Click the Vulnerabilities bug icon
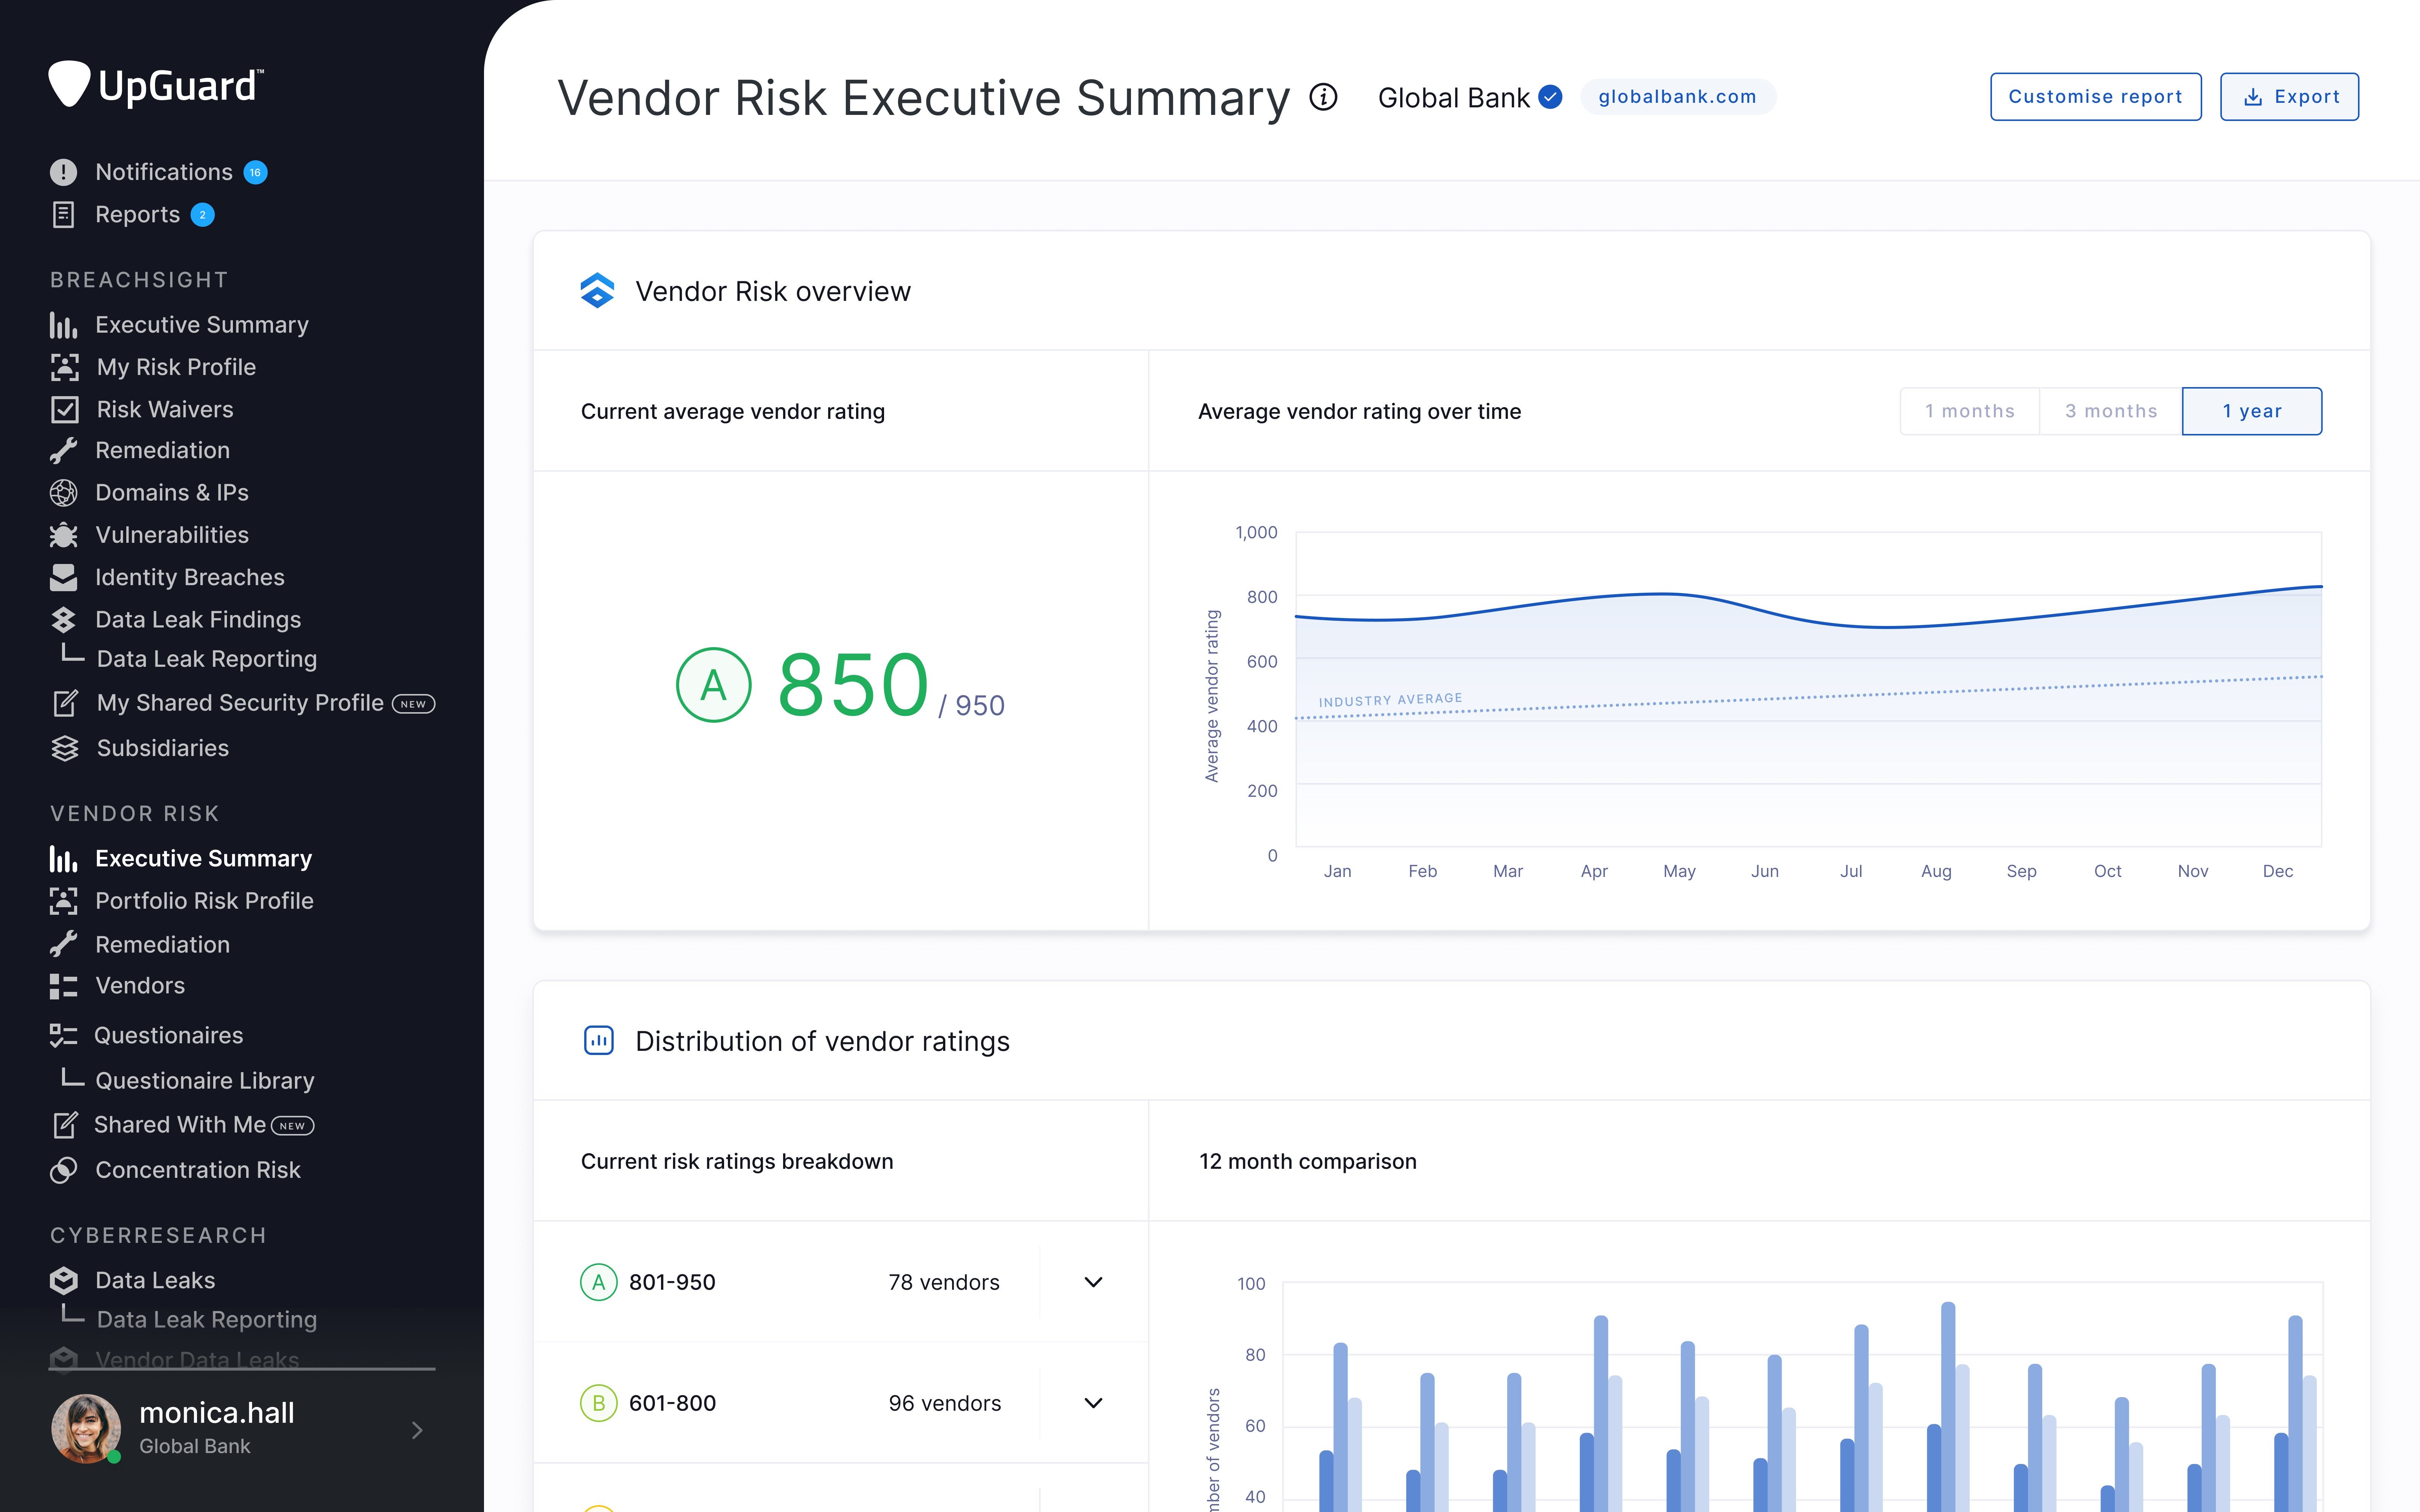This screenshot has width=2420, height=1512. tap(63, 535)
